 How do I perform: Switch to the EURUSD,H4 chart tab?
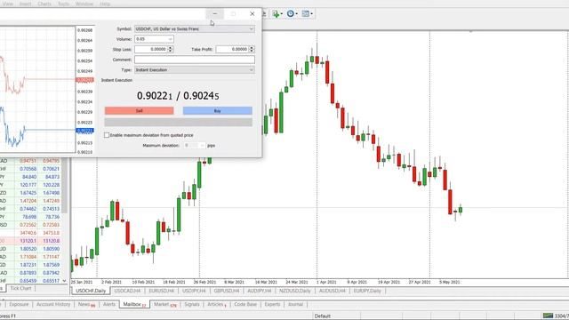162,291
